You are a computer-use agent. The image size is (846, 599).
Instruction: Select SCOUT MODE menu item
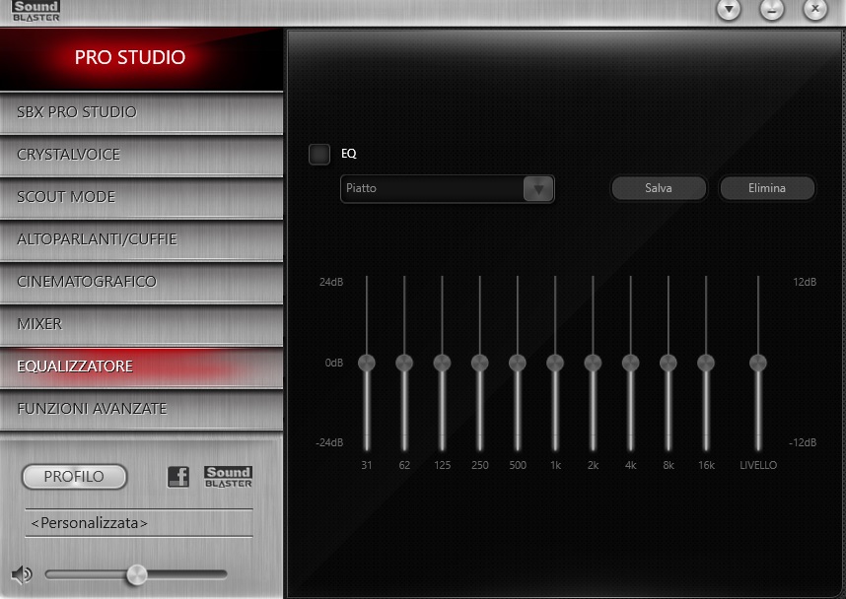(141, 197)
